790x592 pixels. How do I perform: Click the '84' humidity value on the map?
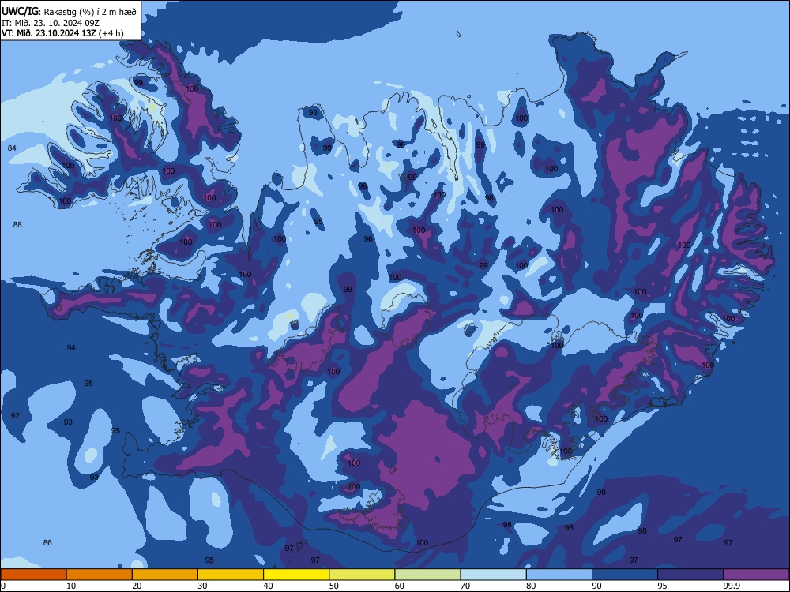click(x=12, y=148)
